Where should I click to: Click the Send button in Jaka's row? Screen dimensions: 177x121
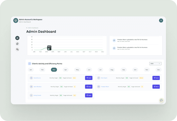(89, 87)
